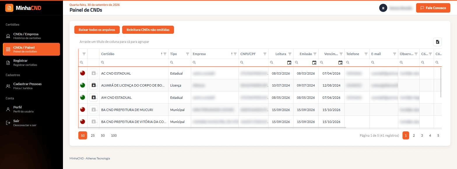The image size is (457, 169).
Task: Open the Perfil sidebar item
Action: pos(31,109)
